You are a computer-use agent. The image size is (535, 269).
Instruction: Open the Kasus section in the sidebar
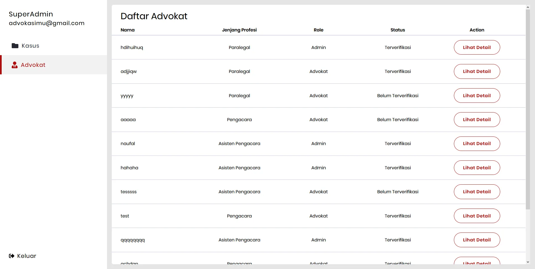click(x=30, y=46)
